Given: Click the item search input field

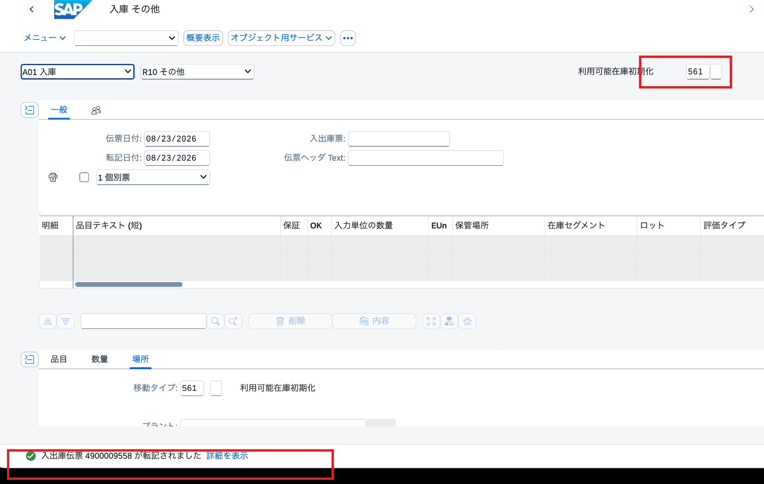Looking at the screenshot, I should click(144, 321).
